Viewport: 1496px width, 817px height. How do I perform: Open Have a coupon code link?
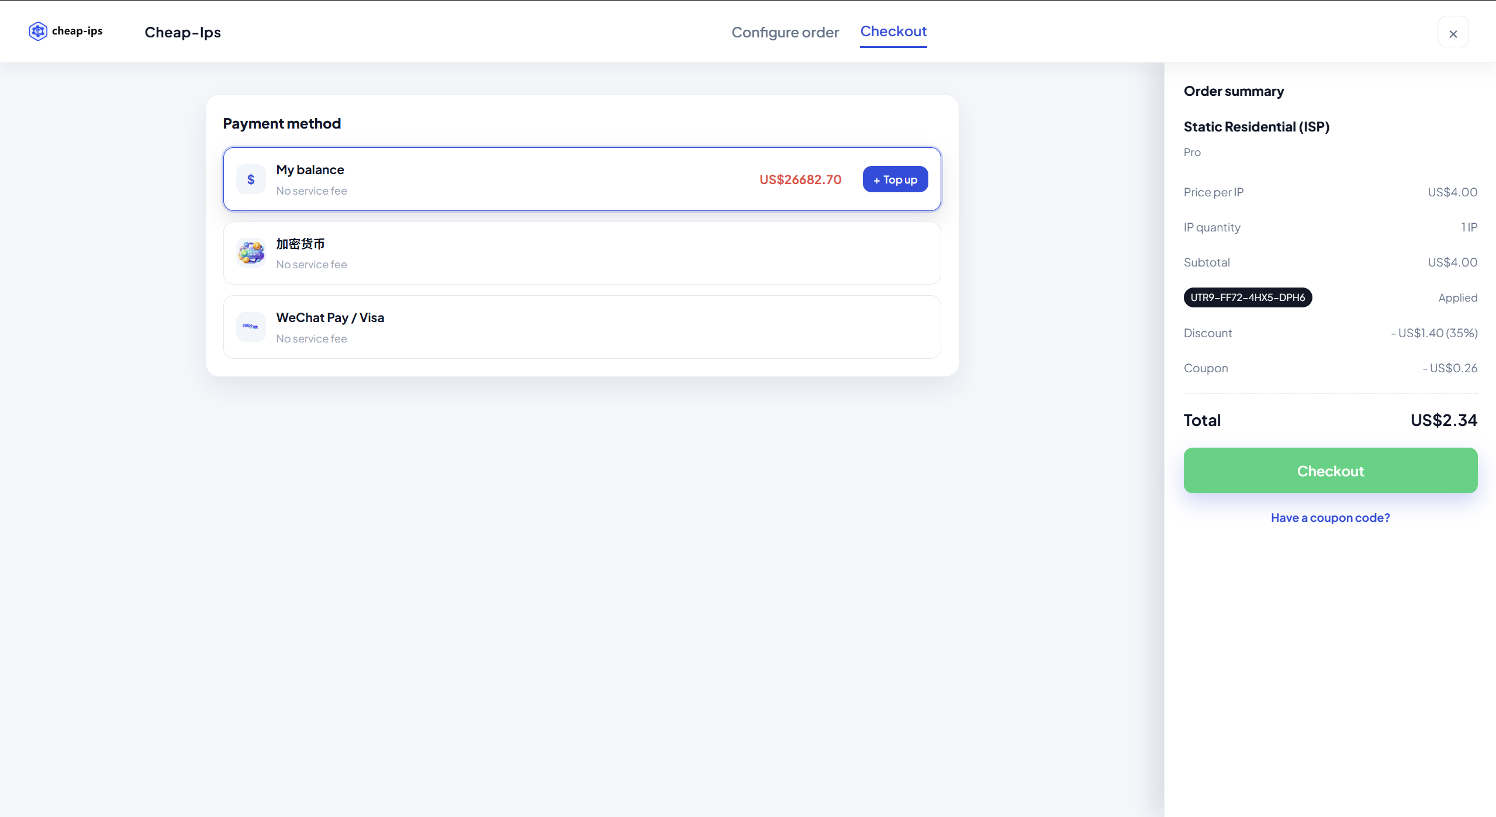tap(1330, 518)
